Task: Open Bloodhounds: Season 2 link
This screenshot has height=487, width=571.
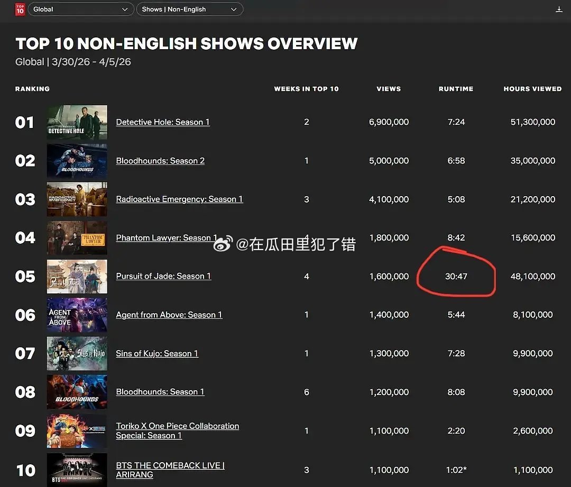Action: (160, 161)
